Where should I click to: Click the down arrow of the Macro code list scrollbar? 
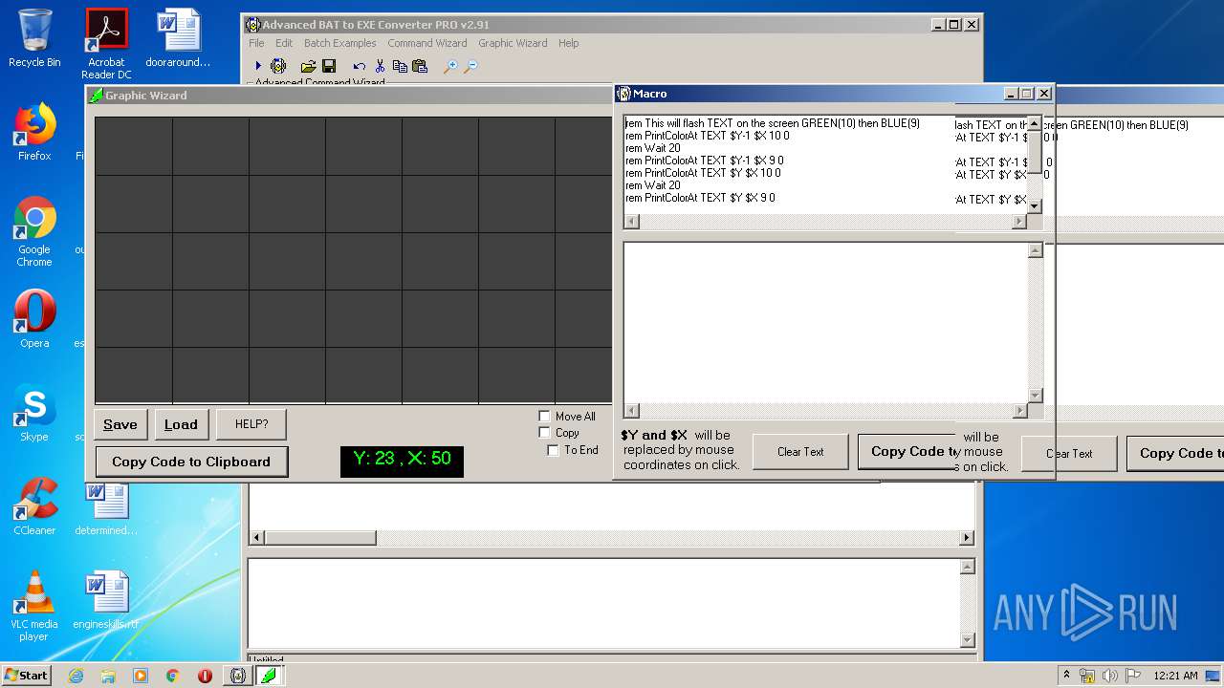click(1034, 205)
